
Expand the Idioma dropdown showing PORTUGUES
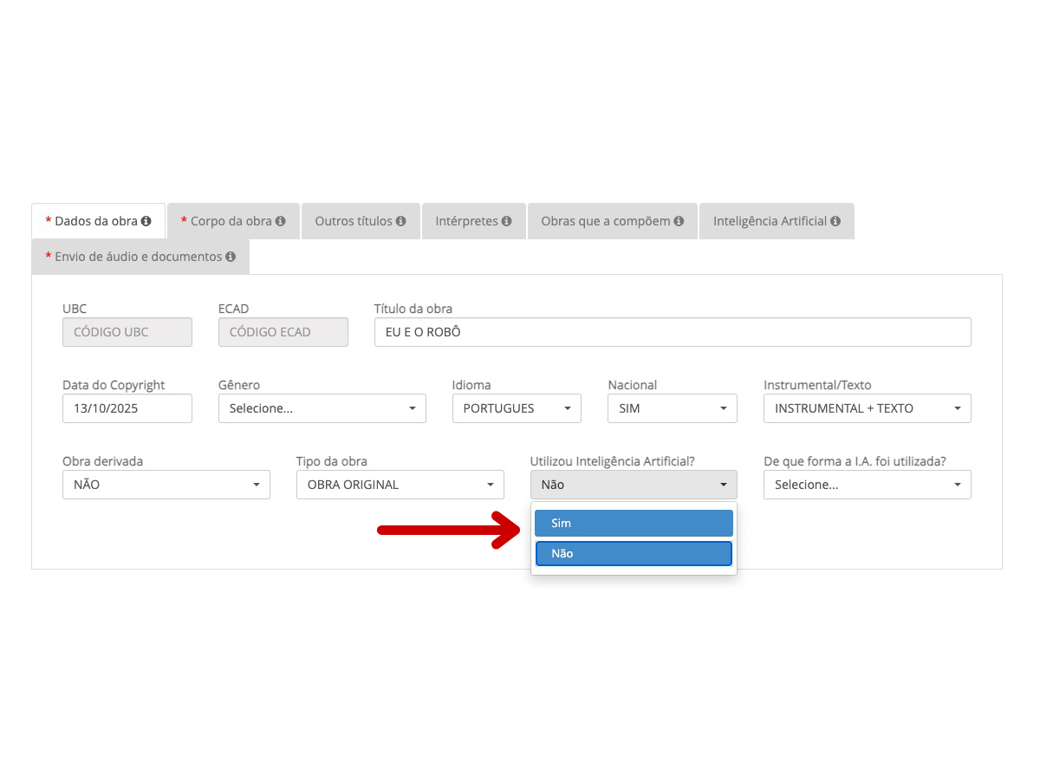point(517,408)
